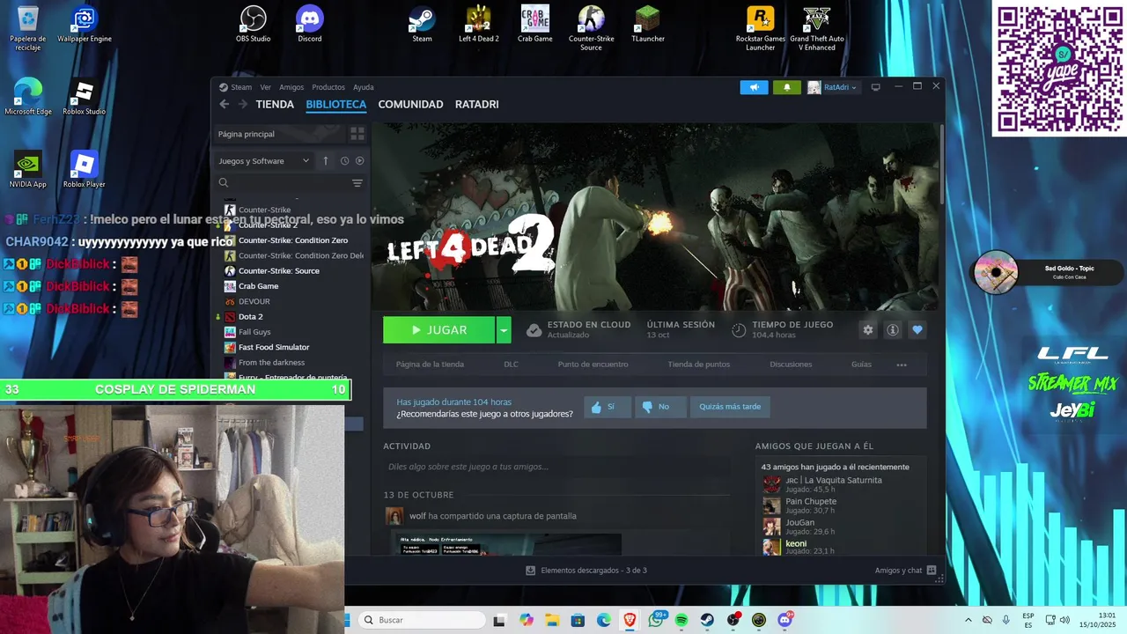Click the Windows taskbar Buscar box
The height and width of the screenshot is (634, 1127).
[x=424, y=620]
